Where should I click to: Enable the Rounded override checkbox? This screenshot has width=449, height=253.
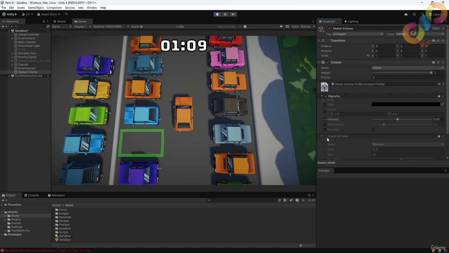pyautogui.click(x=325, y=130)
